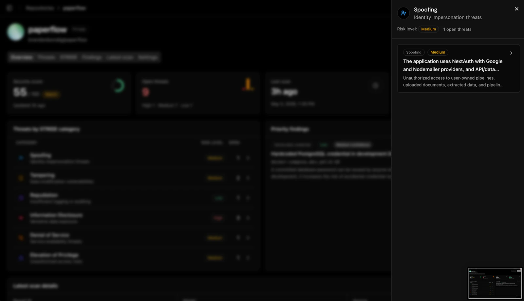
Task: Open the NextAuth with Google threat title
Action: click(453, 65)
